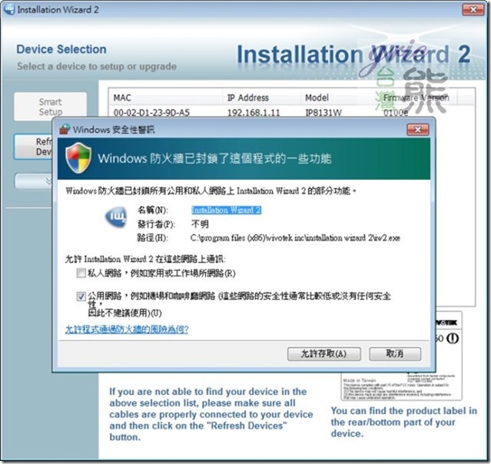491x464 pixels.
Task: Open the firewall risk help link
Action: point(127,330)
